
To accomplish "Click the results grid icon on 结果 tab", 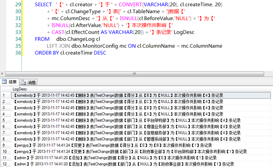I will 4,82.
